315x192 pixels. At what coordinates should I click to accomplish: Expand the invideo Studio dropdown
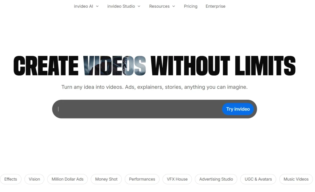pyautogui.click(x=121, y=6)
